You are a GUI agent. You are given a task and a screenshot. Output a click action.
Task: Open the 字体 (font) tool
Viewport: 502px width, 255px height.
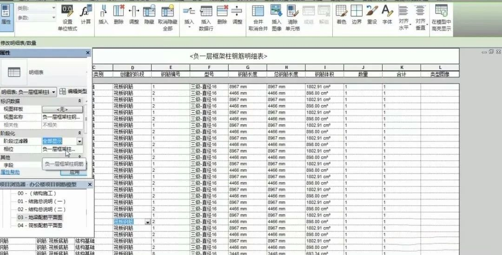(x=387, y=11)
